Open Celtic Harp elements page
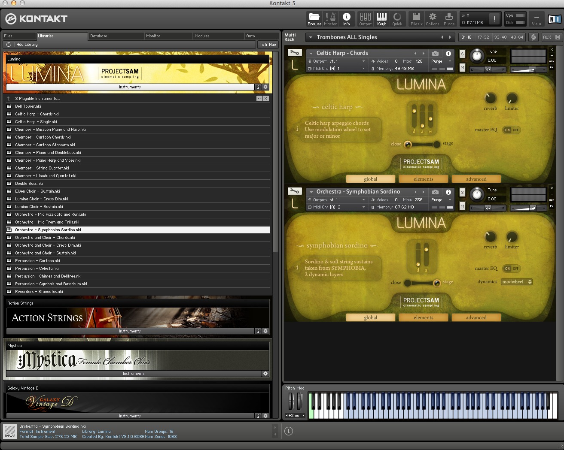Viewport: 564px width, 450px height. coord(424,179)
